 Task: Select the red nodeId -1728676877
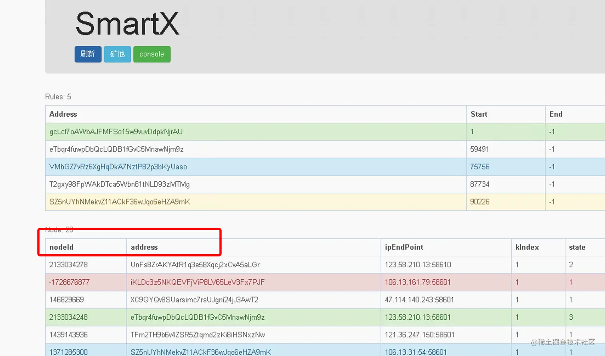(x=69, y=282)
